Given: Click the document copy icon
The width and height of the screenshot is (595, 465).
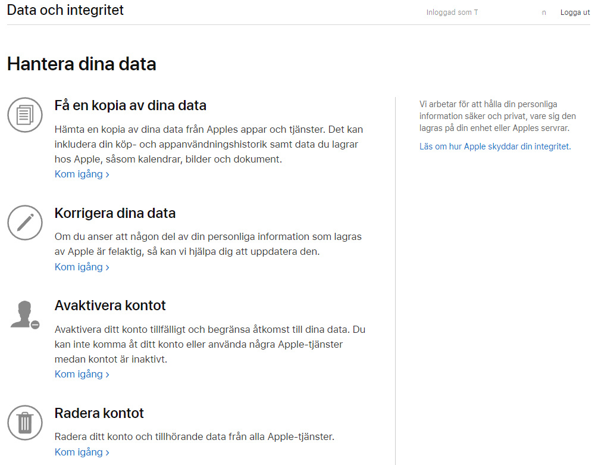Looking at the screenshot, I should (25, 115).
